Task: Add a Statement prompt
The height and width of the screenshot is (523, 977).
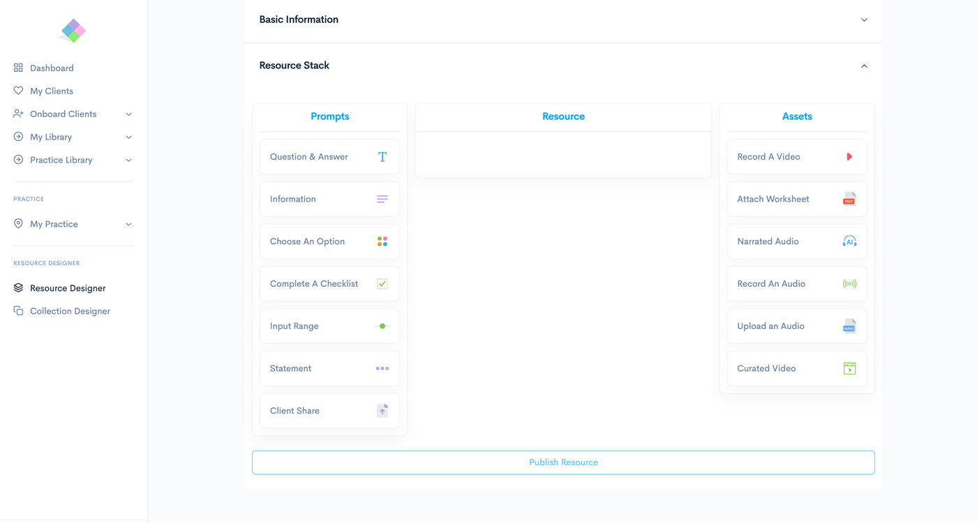Action: pos(330,369)
